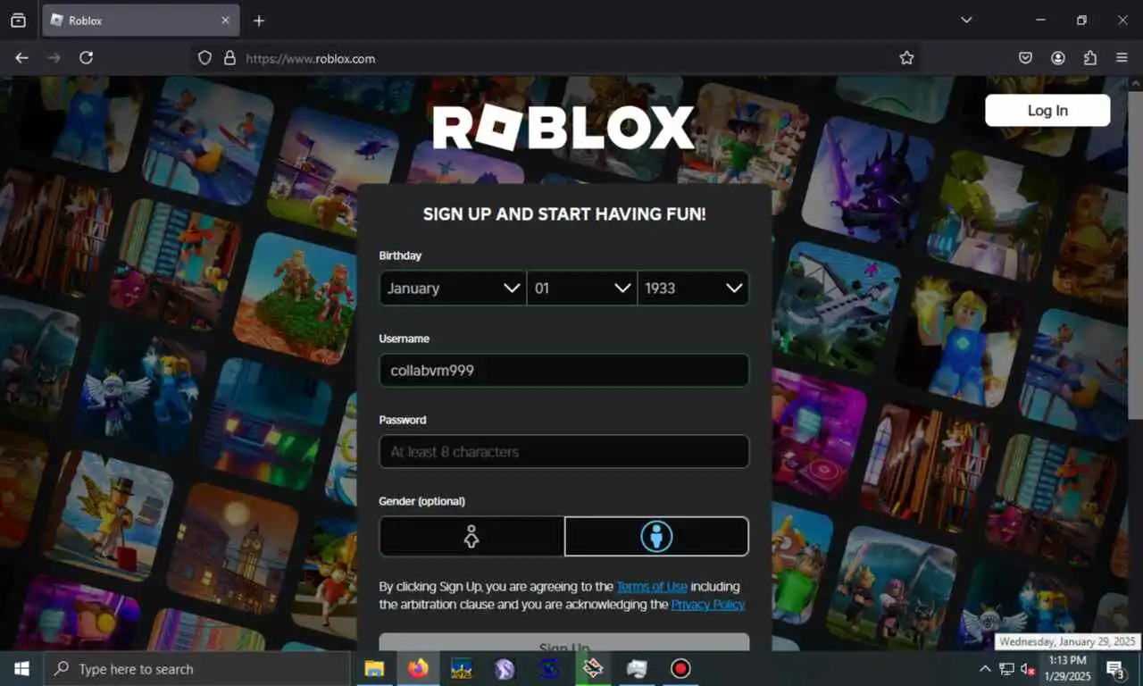Open the Terms of Use link

[652, 587]
